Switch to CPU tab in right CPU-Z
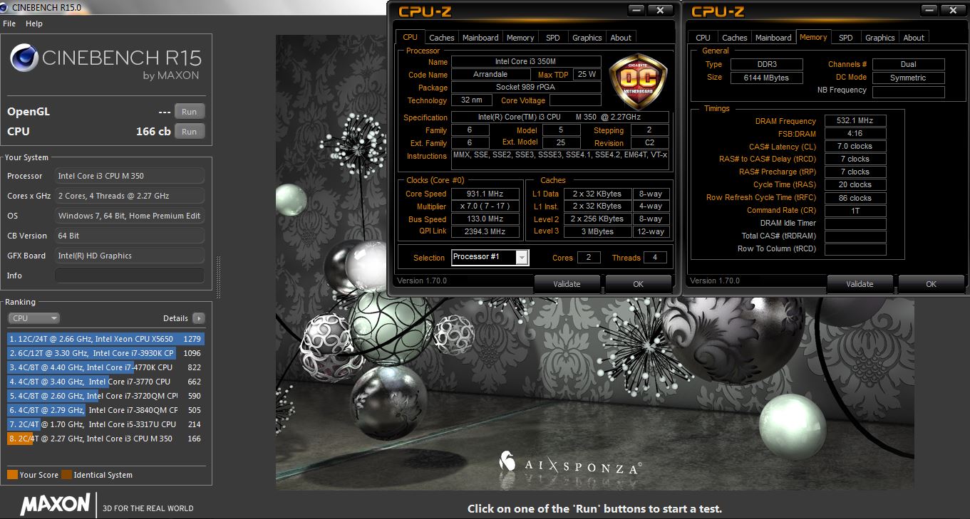 703,38
